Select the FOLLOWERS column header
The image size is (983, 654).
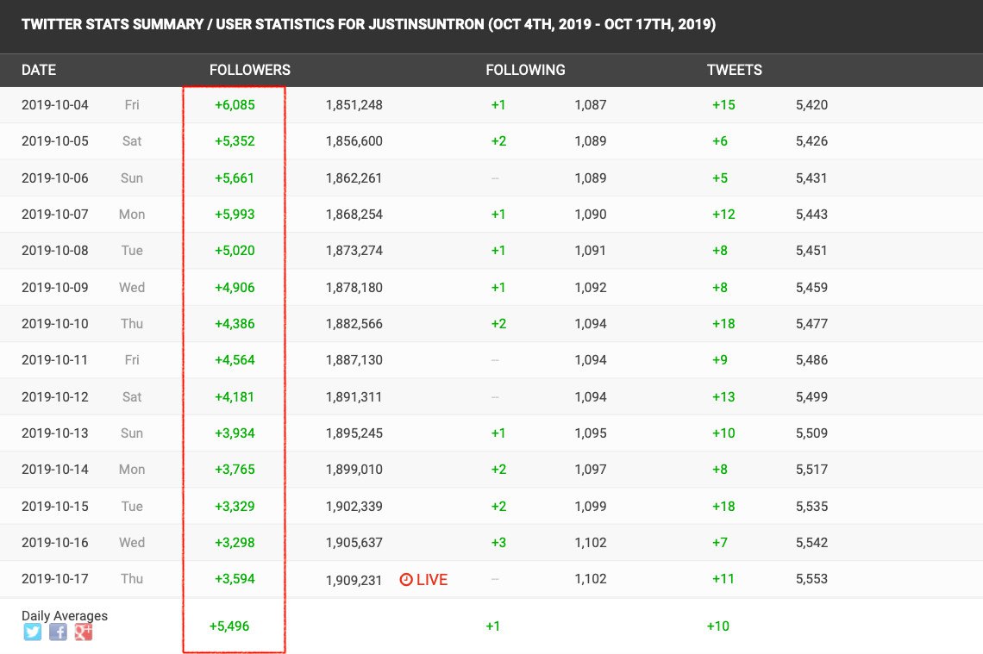coord(249,70)
